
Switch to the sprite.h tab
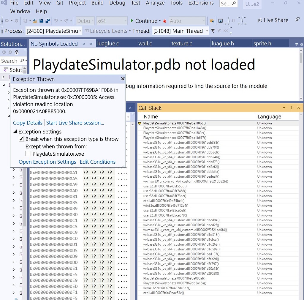coord(270,43)
